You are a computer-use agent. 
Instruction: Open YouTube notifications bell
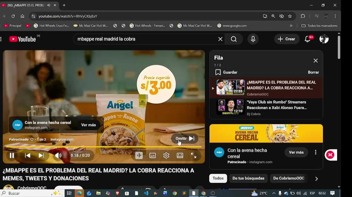308,39
